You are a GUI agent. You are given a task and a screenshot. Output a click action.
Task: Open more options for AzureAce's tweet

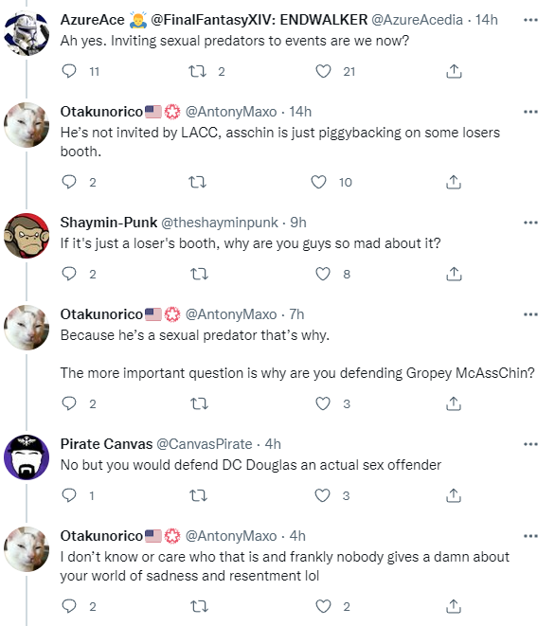(x=530, y=20)
